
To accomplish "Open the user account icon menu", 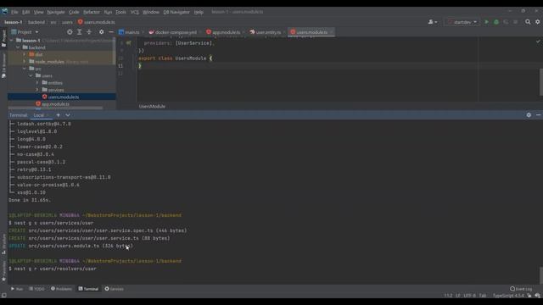I will coord(433,22).
